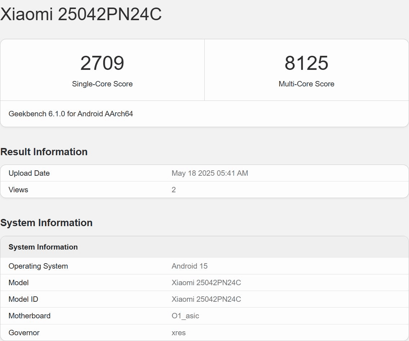409x341 pixels.
Task: Select the 2709 single-core score value
Action: tap(102, 63)
